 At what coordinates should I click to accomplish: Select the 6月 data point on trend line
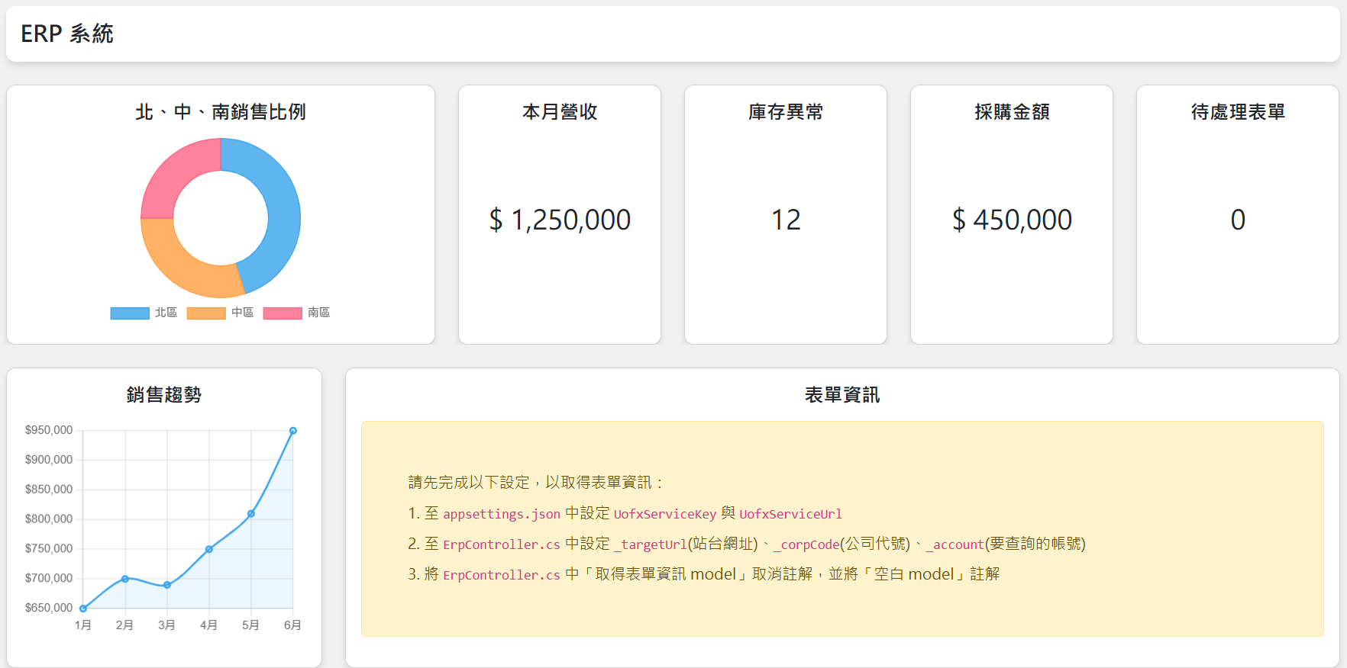[x=293, y=431]
